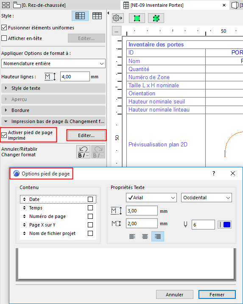Click the spacing 2,00 field
Screen dimensions: 243x304
142,224
